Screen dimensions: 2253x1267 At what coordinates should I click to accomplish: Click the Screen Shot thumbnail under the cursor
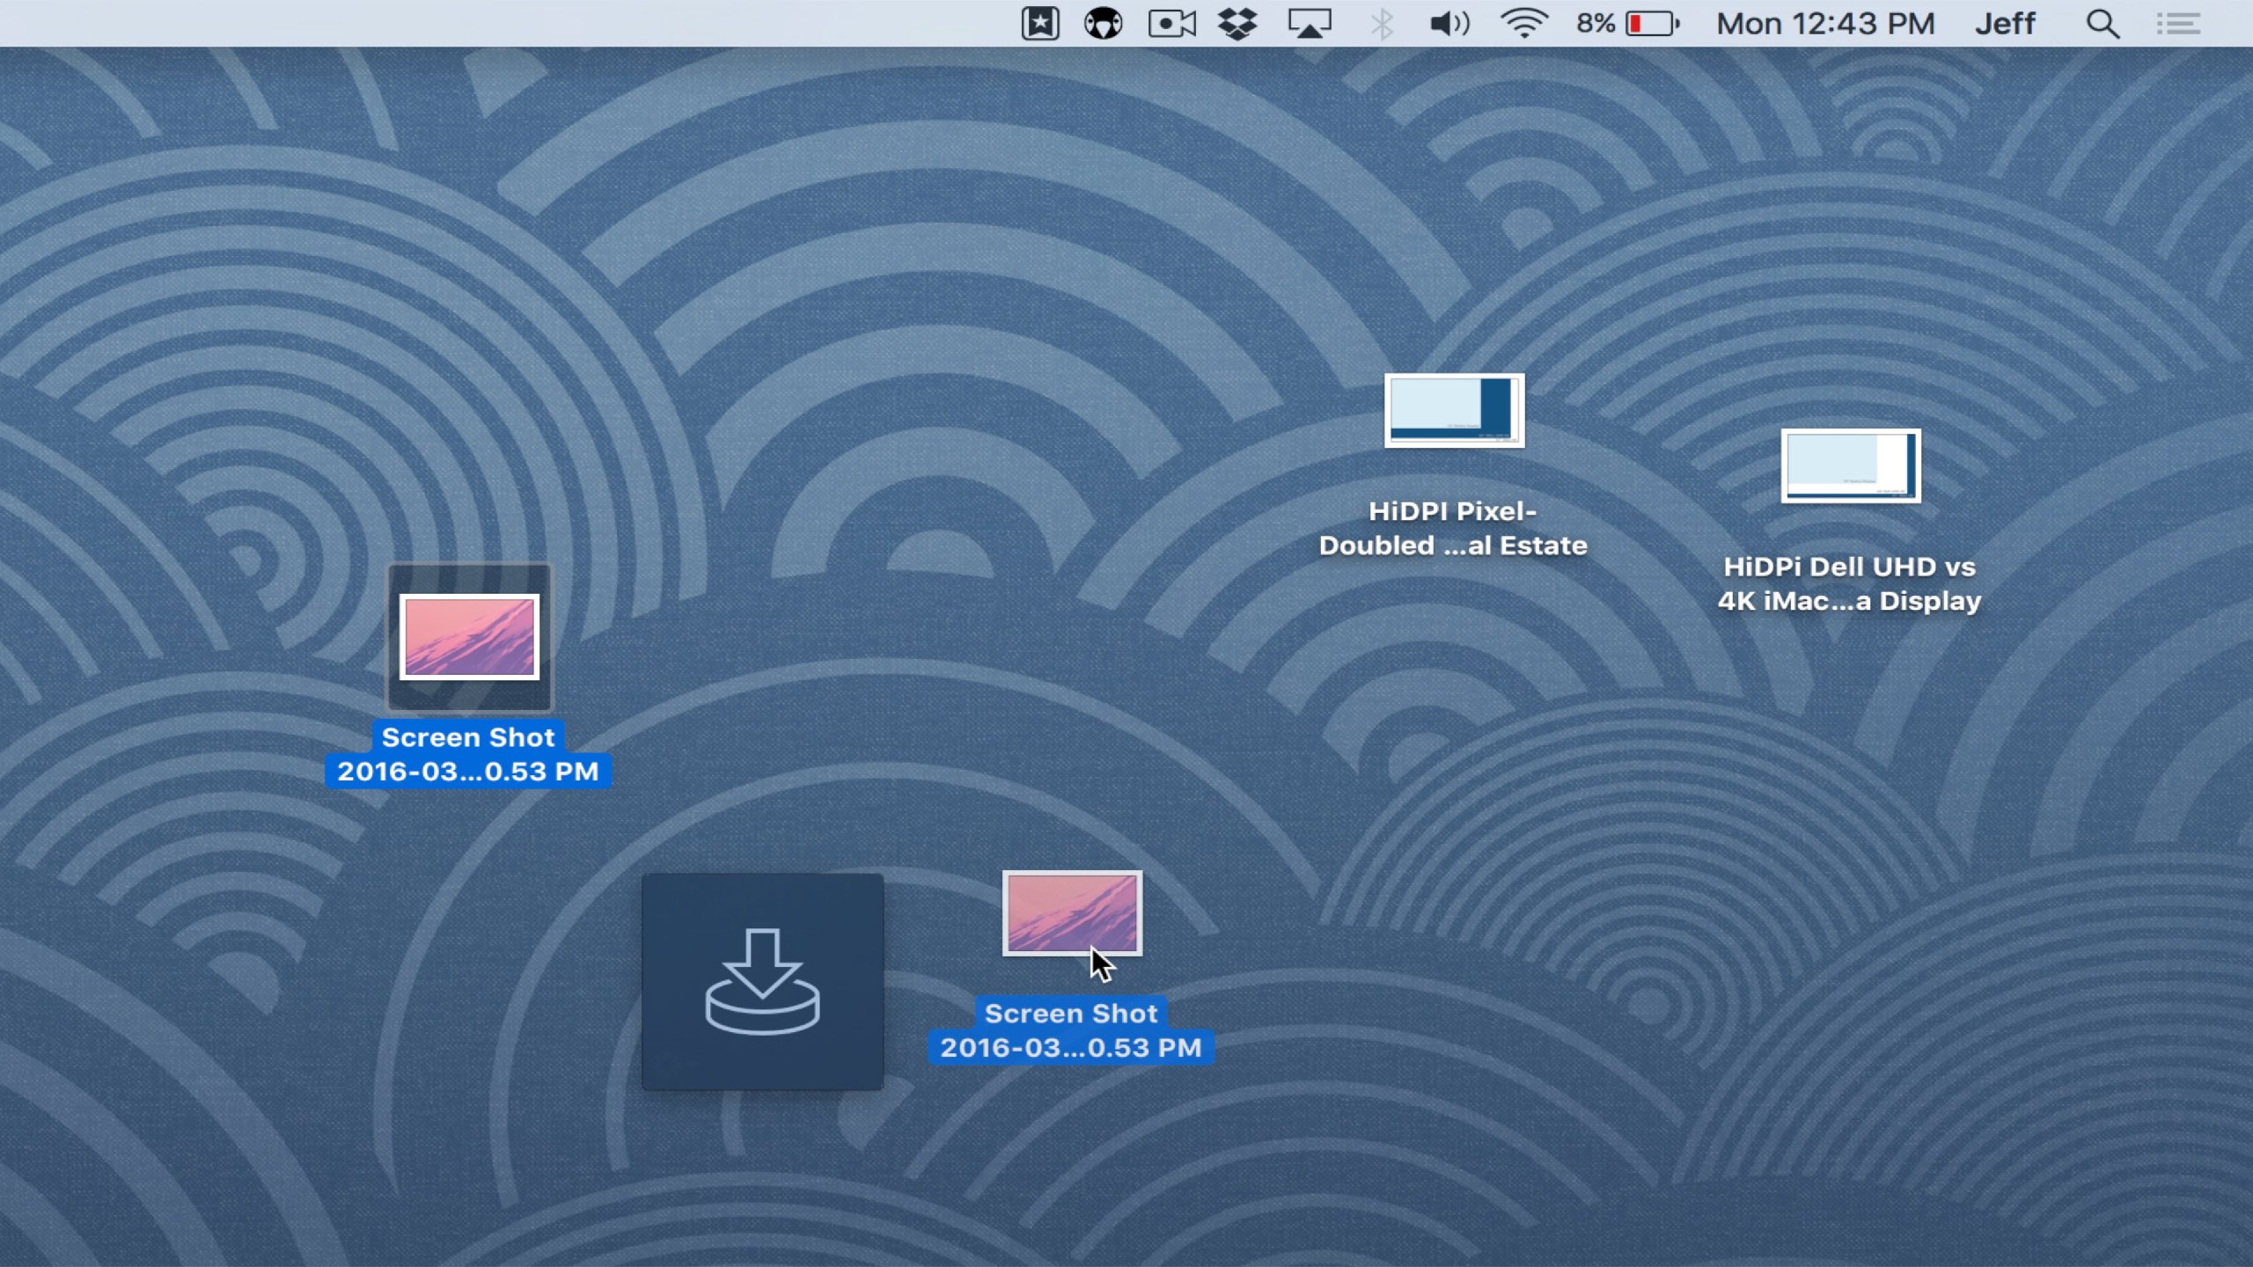[1072, 913]
